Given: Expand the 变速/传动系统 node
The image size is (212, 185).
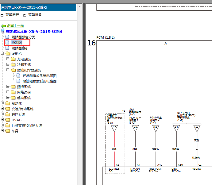Looking at the screenshot, I should [x=2, y=109].
